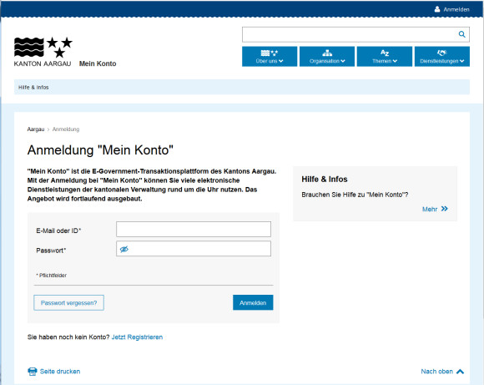The image size is (484, 385).
Task: Click the Aargau breadcrumb link
Action: coord(36,129)
